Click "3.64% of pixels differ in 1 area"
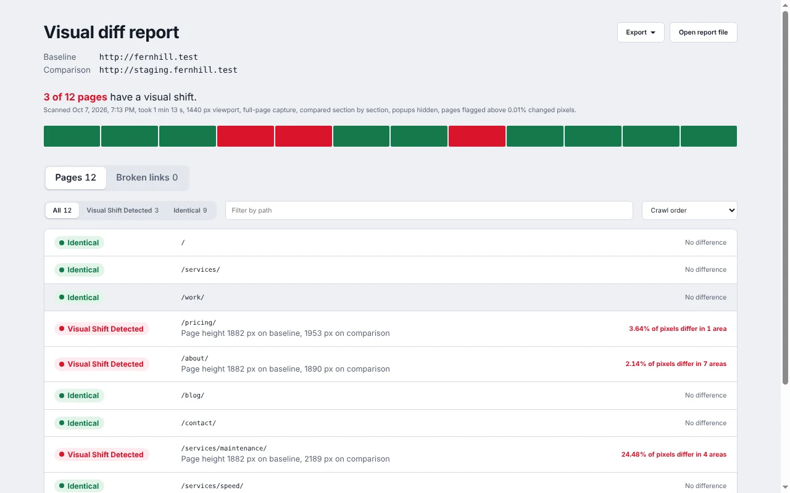The height and width of the screenshot is (493, 790). (678, 329)
